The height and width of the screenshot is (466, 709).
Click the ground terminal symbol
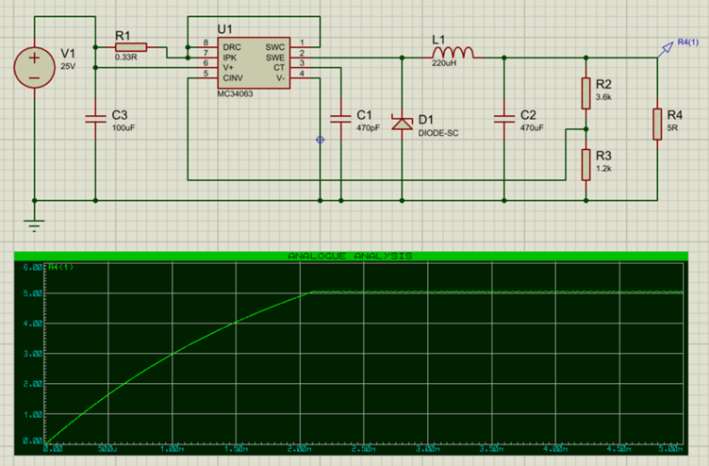34,225
